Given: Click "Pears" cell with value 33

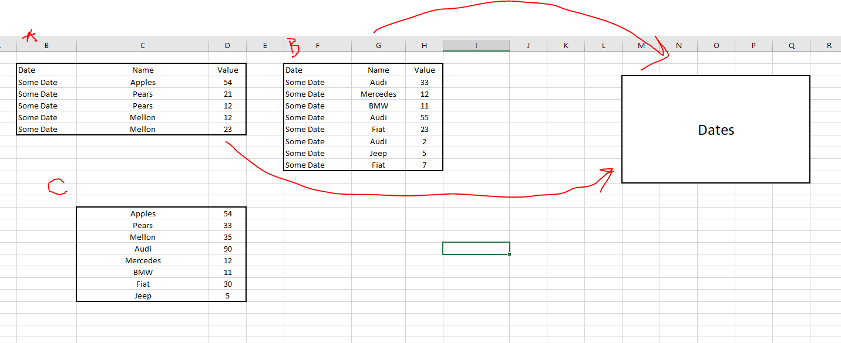Looking at the screenshot, I should (143, 225).
